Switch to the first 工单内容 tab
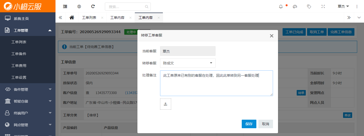This screenshot has height=136, width=364. pos(117,18)
